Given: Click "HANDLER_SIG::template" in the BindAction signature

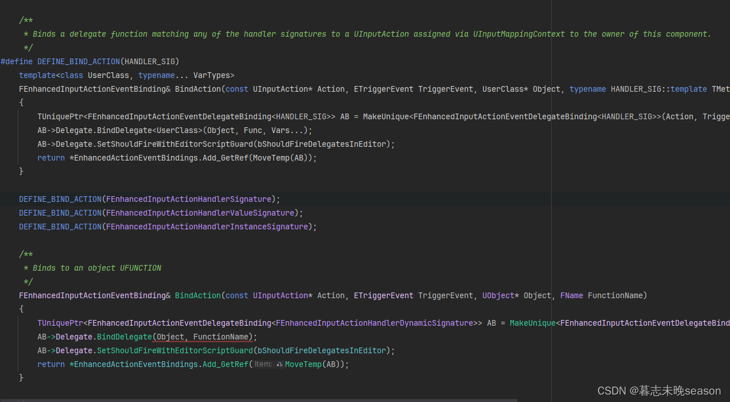Looking at the screenshot, I should coord(659,89).
